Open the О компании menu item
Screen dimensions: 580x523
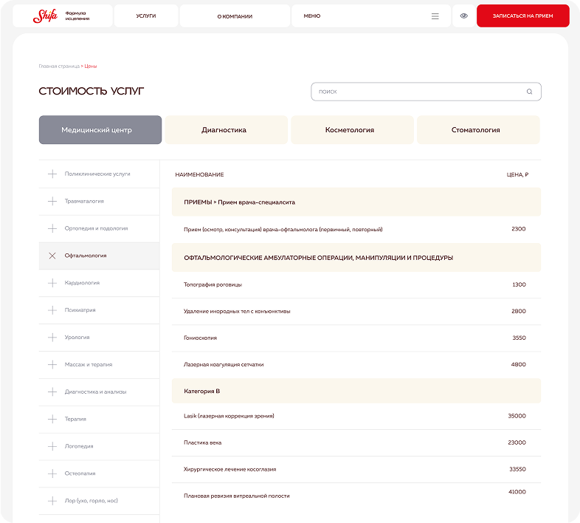235,16
